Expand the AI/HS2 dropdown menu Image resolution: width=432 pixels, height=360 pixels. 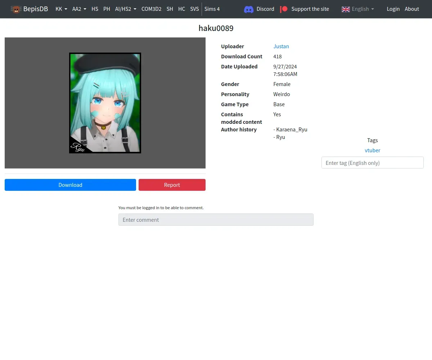click(x=126, y=9)
